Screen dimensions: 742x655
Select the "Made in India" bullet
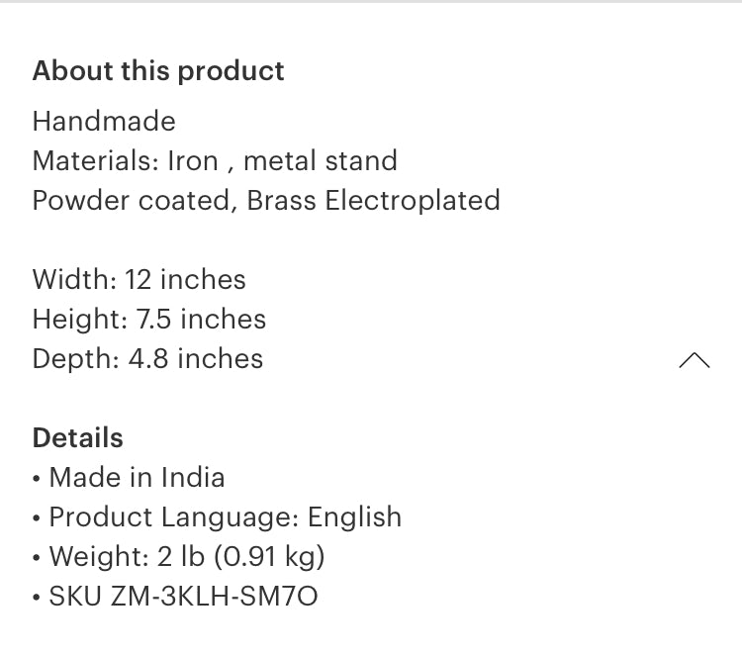click(137, 478)
